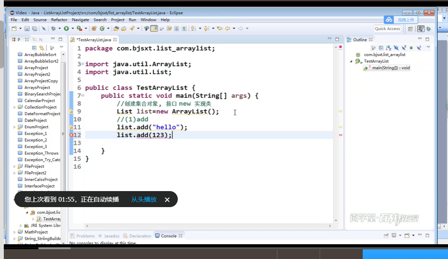The width and height of the screenshot is (448, 259).
Task: Jump to Next Annotation via toolbar
Action: click(x=193, y=28)
